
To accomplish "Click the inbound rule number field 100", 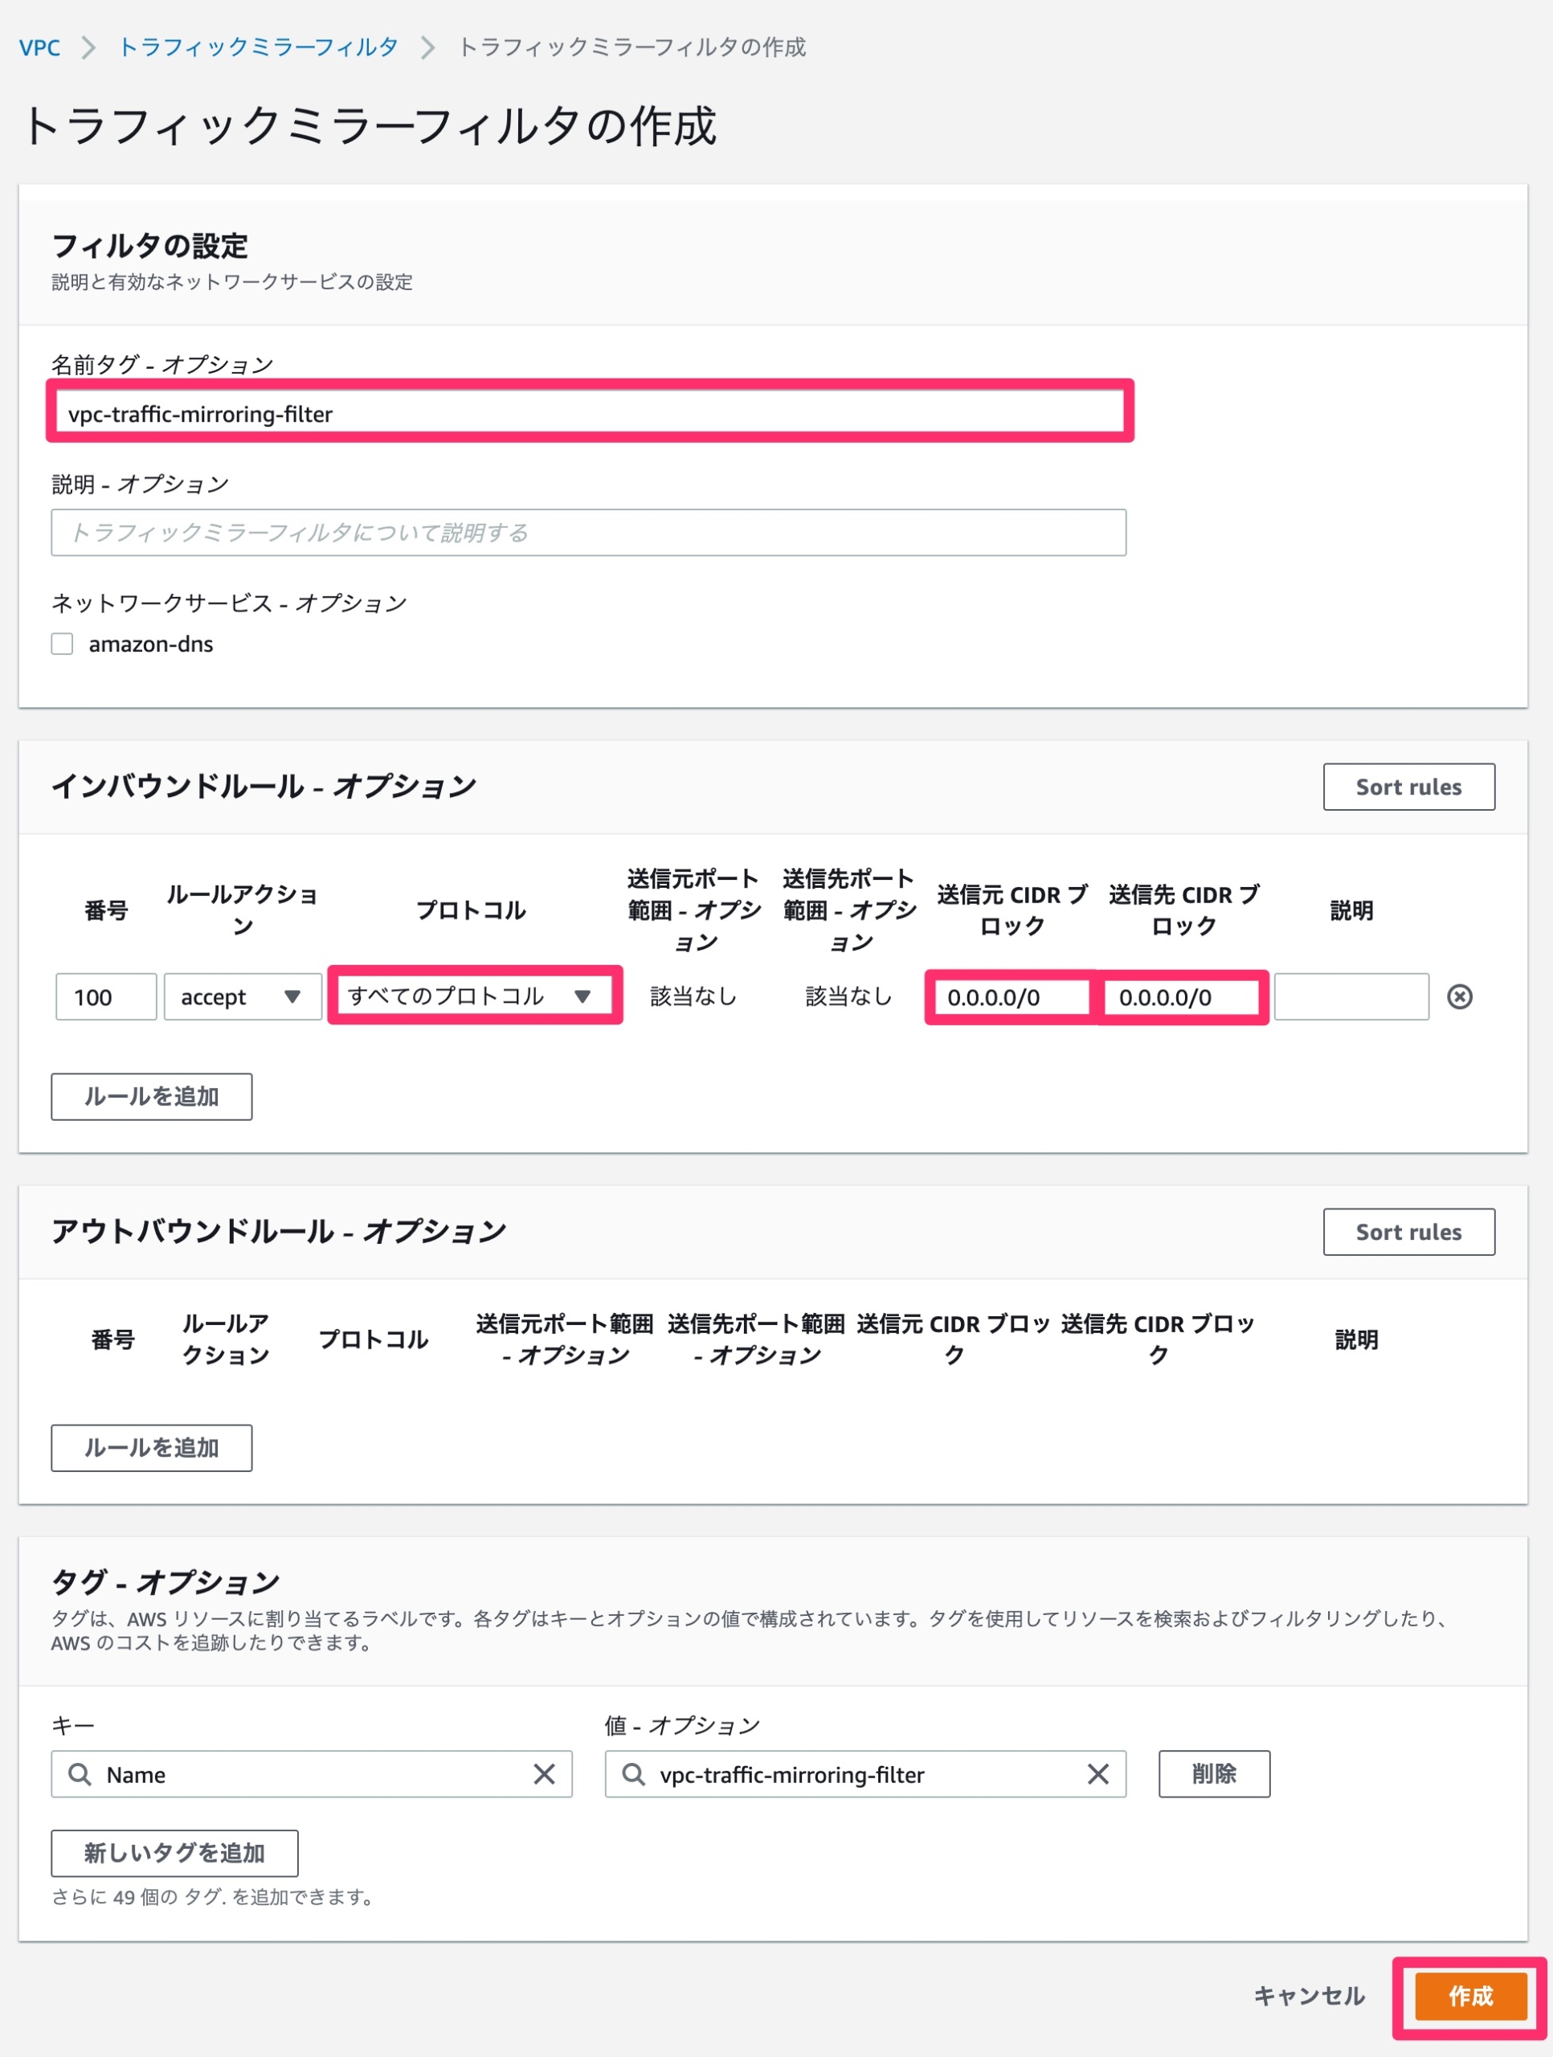I will pos(106,997).
